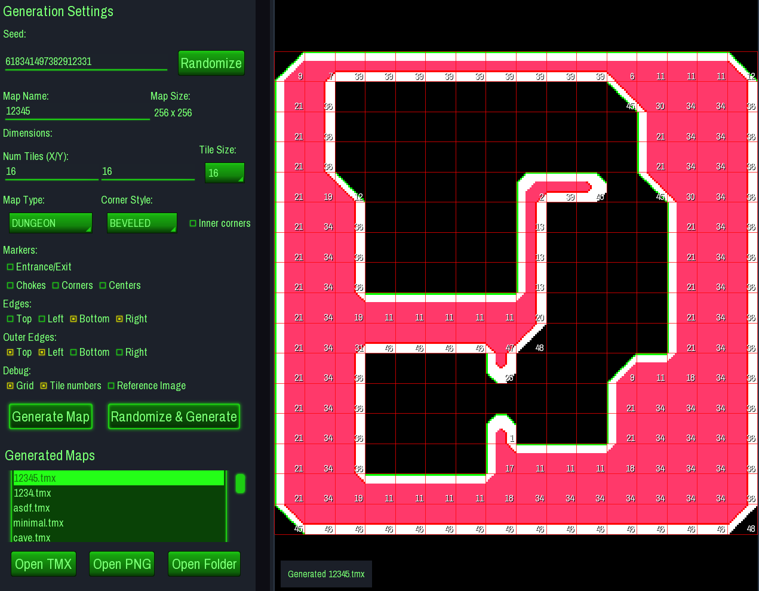
Task: Click the Randomize seed button
Action: 211,63
